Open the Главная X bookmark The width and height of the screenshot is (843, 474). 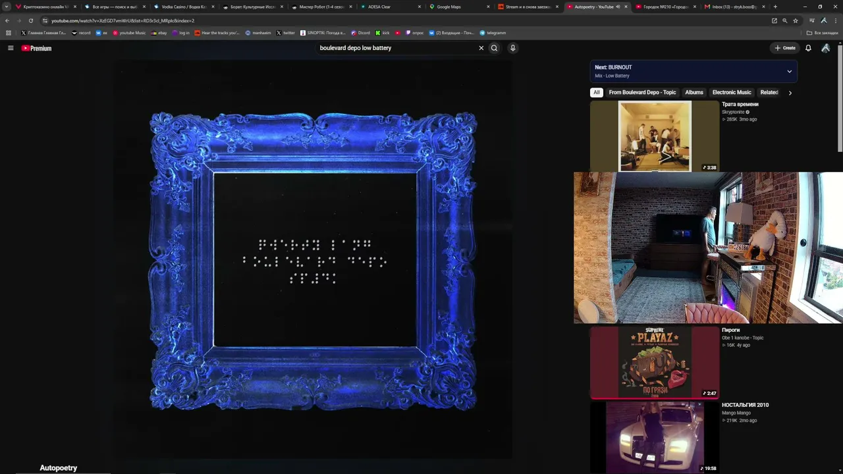point(43,33)
